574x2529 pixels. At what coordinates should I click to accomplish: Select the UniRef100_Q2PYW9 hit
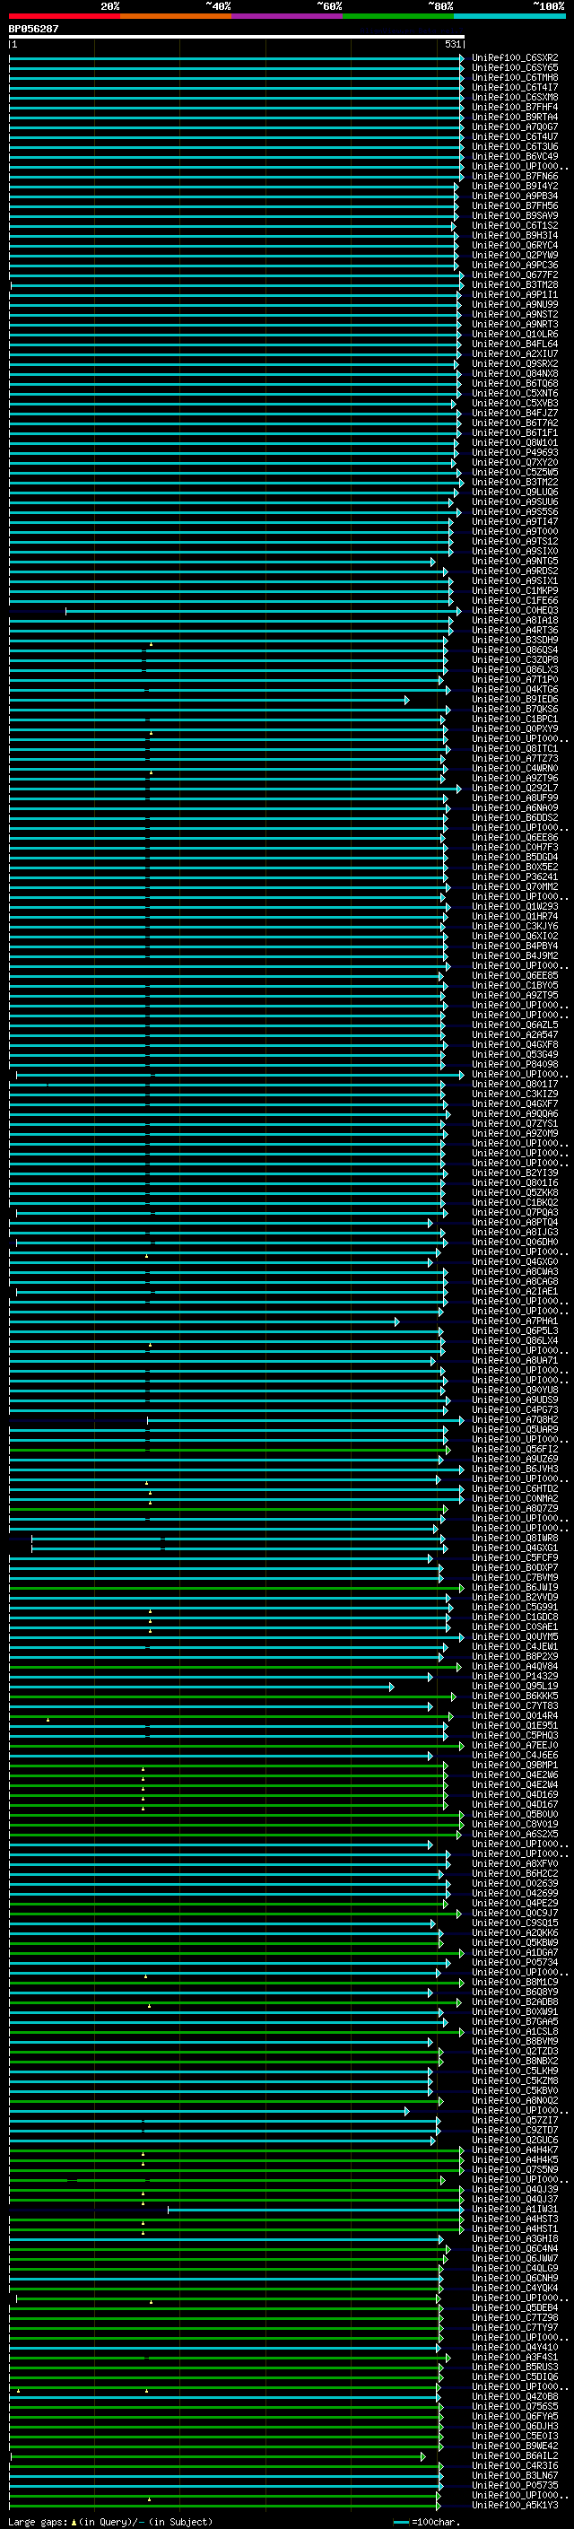515,256
